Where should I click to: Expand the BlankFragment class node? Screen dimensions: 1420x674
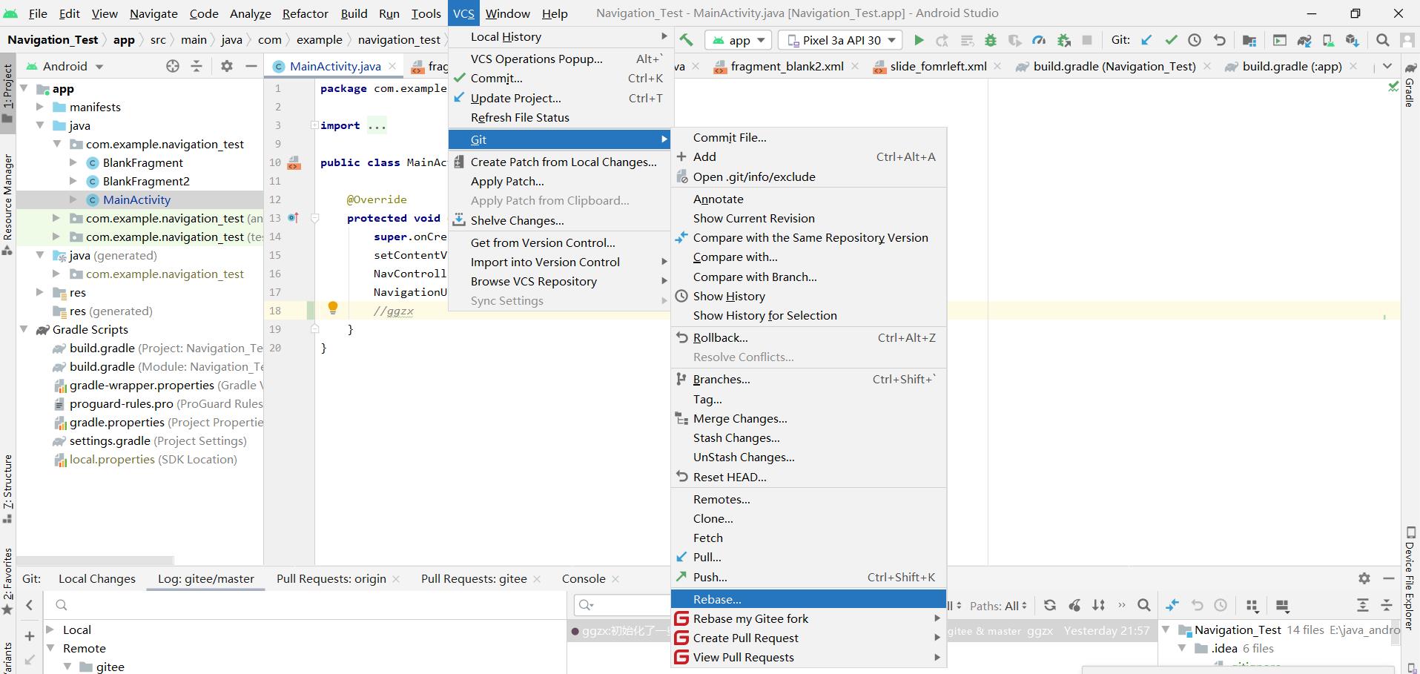pos(73,162)
